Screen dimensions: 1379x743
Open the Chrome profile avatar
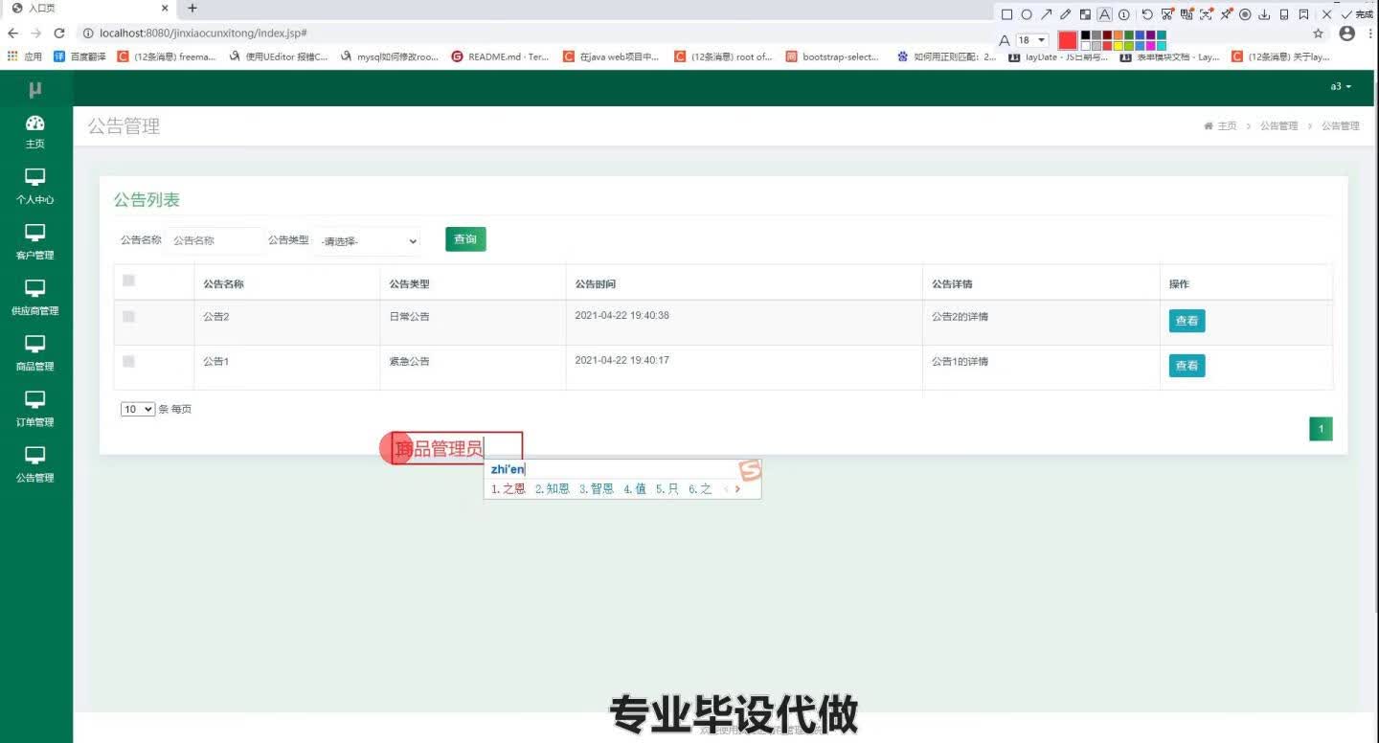1347,34
